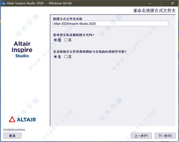Proceed with 下一步(N) button

(165, 136)
